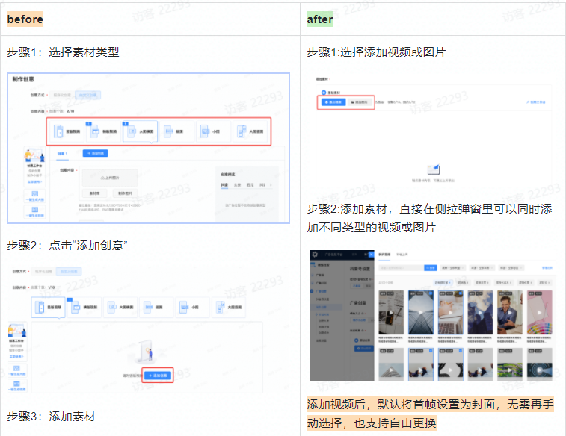The width and height of the screenshot is (566, 436).
Task: Click 素材库 button under upload area
Action: point(94,193)
